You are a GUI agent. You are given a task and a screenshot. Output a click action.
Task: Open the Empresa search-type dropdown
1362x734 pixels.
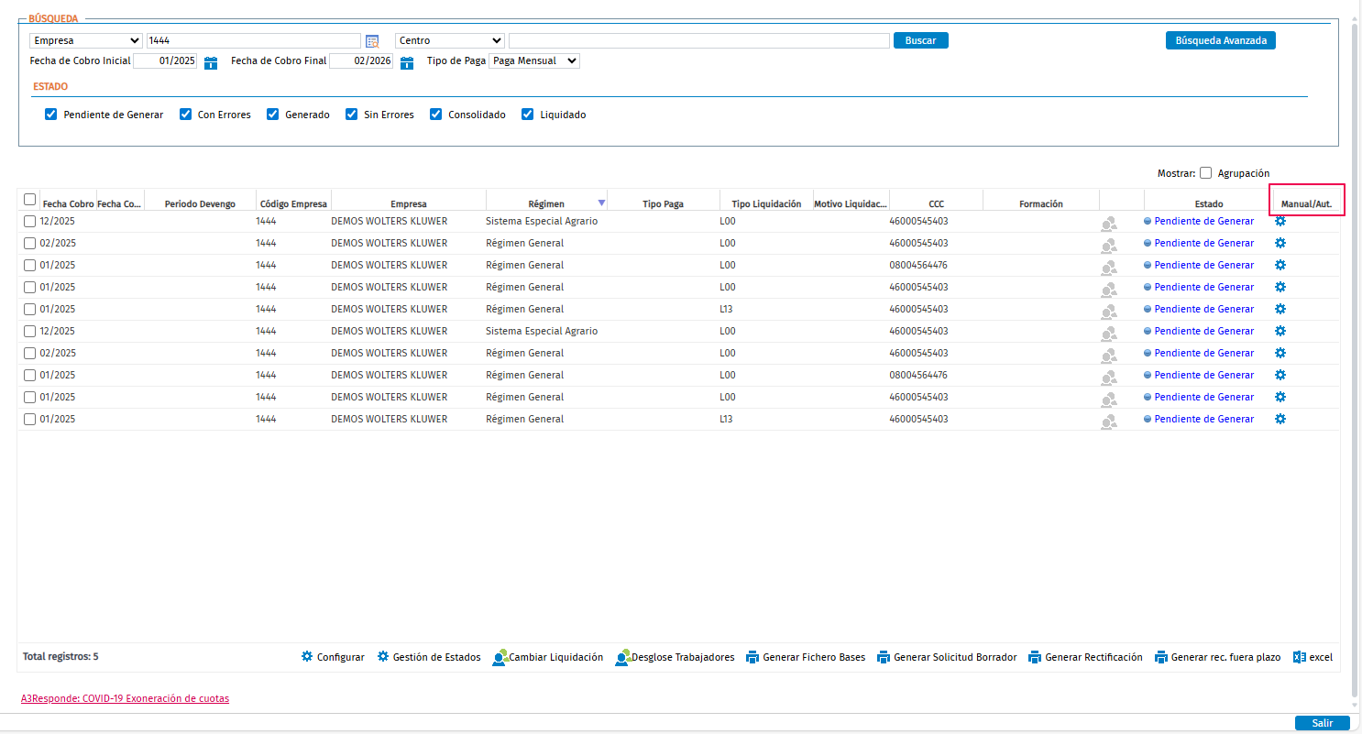click(86, 40)
